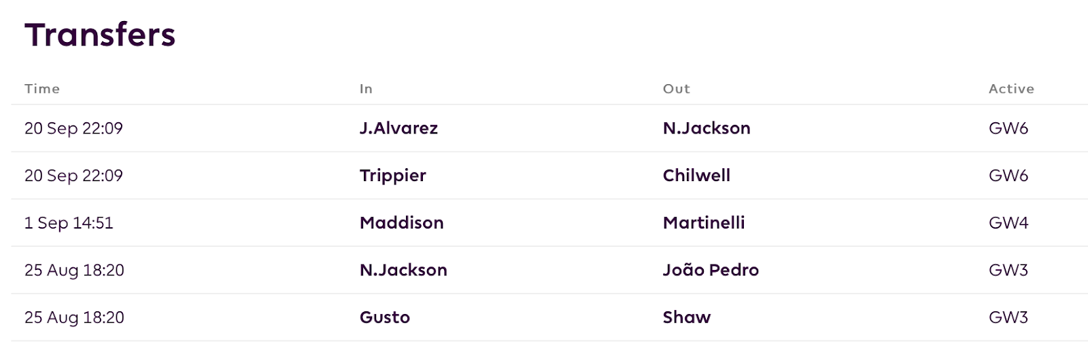This screenshot has height=352, width=1088.
Task: Open N.Jackson in the In column
Action: point(403,270)
